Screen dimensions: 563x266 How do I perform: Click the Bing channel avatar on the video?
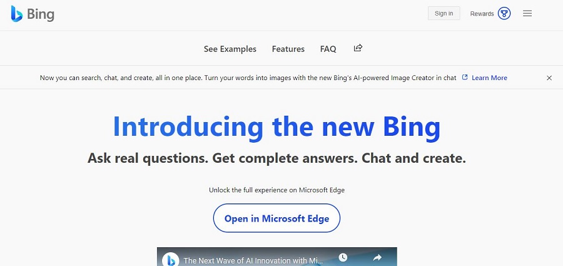point(171,260)
